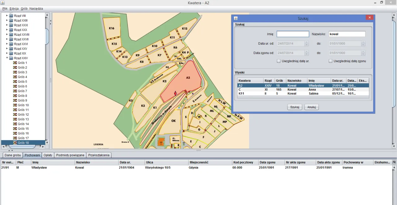Expand the Rząd VIII tree node
The height and width of the screenshot is (205, 397).
pyautogui.click(x=7, y=15)
